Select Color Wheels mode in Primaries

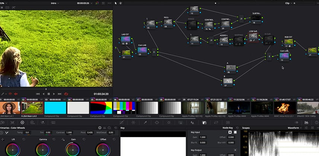click(x=100, y=128)
